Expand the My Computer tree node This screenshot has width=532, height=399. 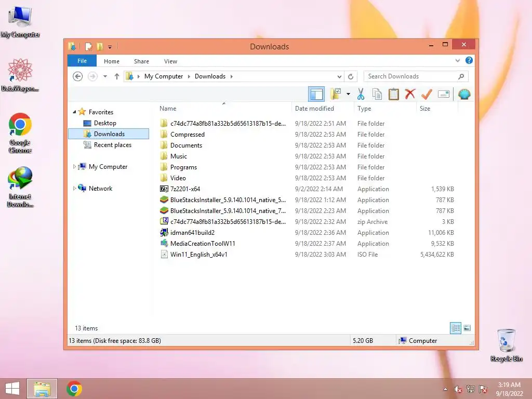click(x=74, y=167)
